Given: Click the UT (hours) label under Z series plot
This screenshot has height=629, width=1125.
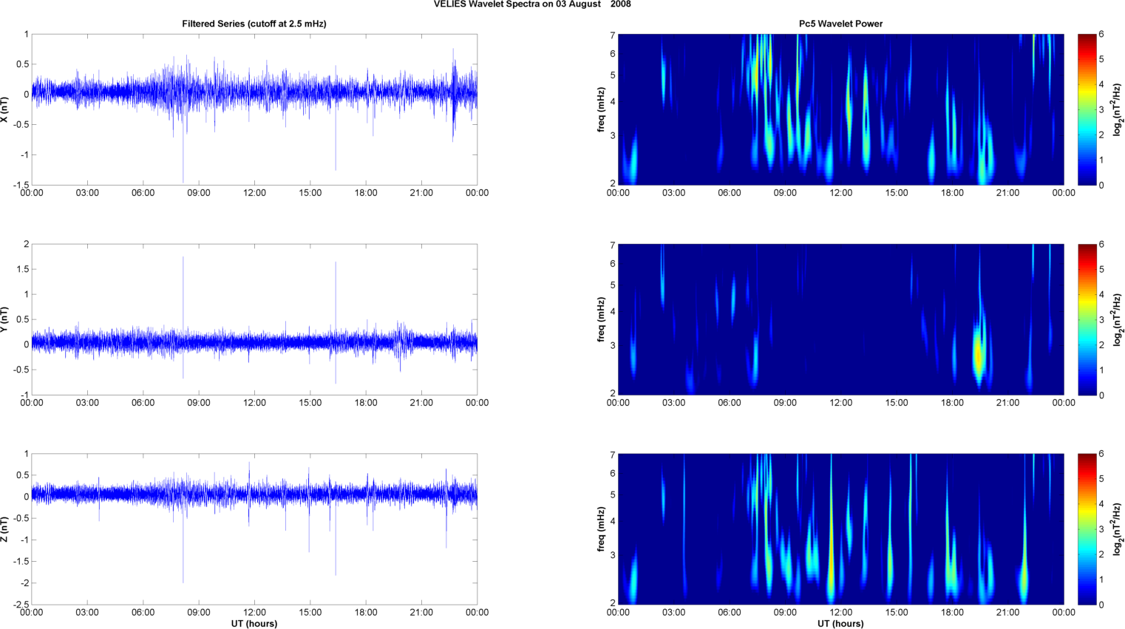Looking at the screenshot, I should 254,624.
